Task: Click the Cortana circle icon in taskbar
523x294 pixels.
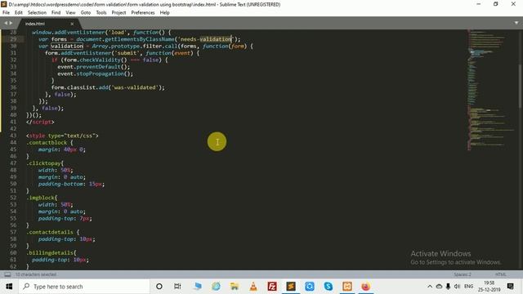Action: click(159, 287)
